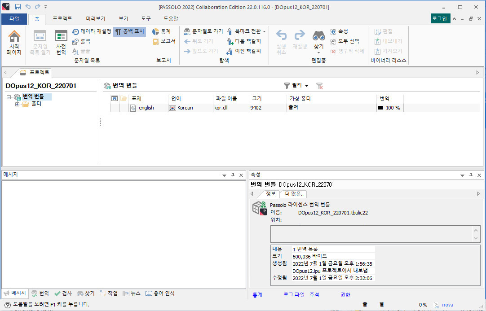Close the 메시지 panel

[241, 175]
